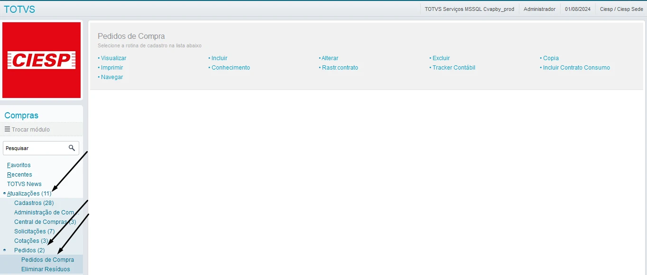Click the Administrador user in header
The image size is (647, 275).
pos(539,9)
